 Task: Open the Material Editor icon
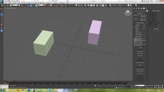click(97, 5)
